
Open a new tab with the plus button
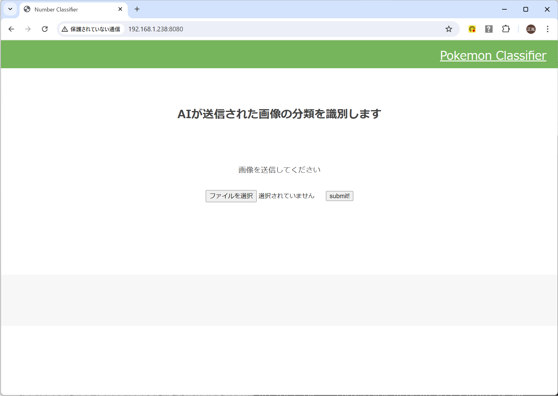[x=137, y=9]
